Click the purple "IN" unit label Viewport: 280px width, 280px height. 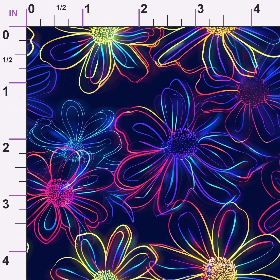pos(13,13)
